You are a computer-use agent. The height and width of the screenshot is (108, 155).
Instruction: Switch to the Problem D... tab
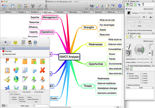click(x=85, y=12)
